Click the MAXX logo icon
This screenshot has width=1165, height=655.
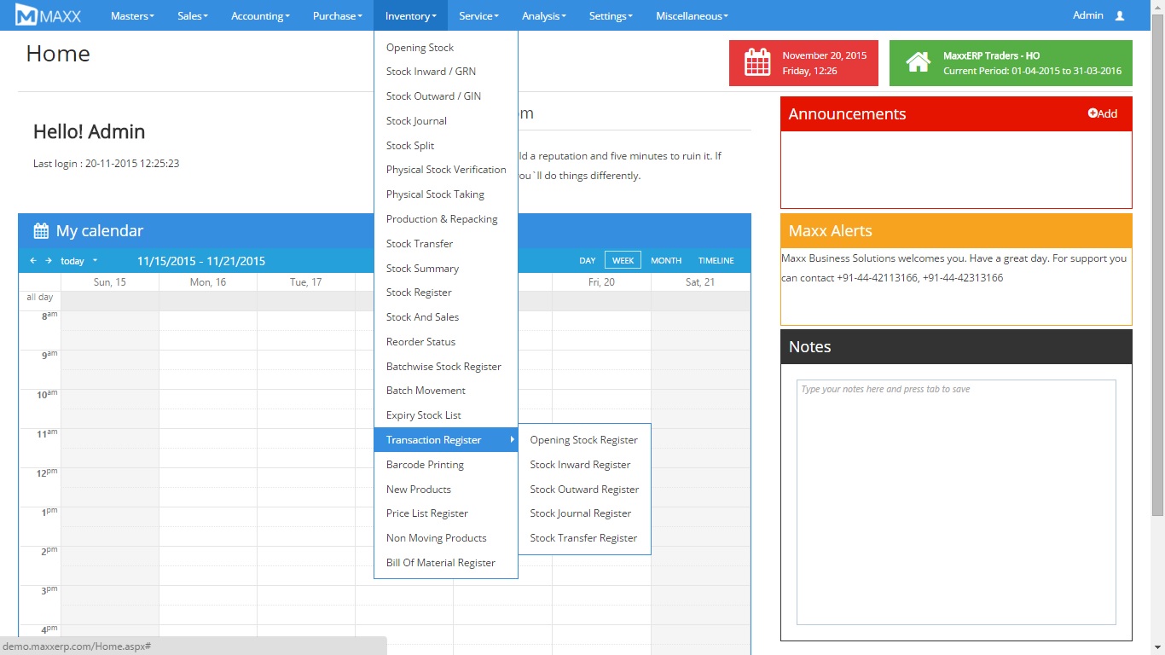pos(26,15)
